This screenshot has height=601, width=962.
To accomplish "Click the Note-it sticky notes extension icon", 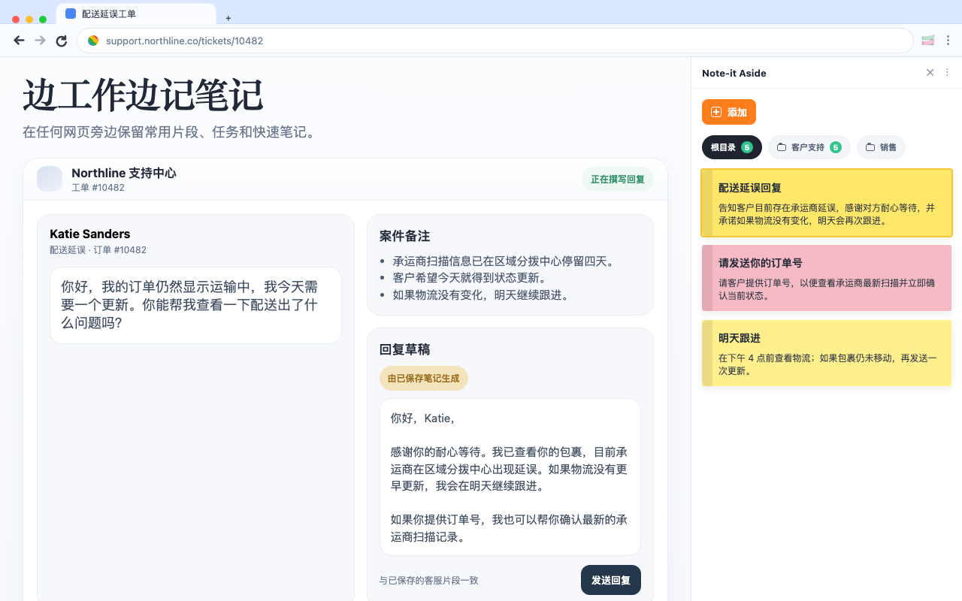I will [927, 40].
